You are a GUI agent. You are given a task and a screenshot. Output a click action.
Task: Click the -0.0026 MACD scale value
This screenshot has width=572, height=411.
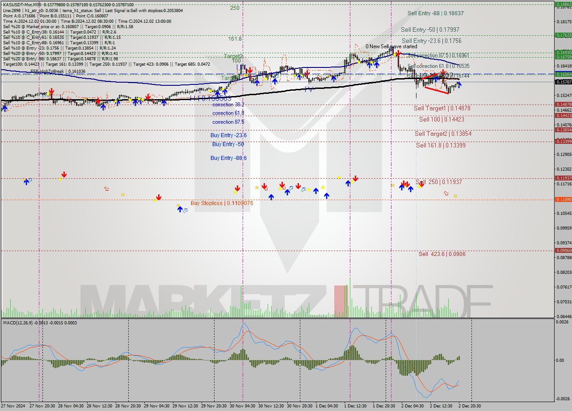[562, 399]
